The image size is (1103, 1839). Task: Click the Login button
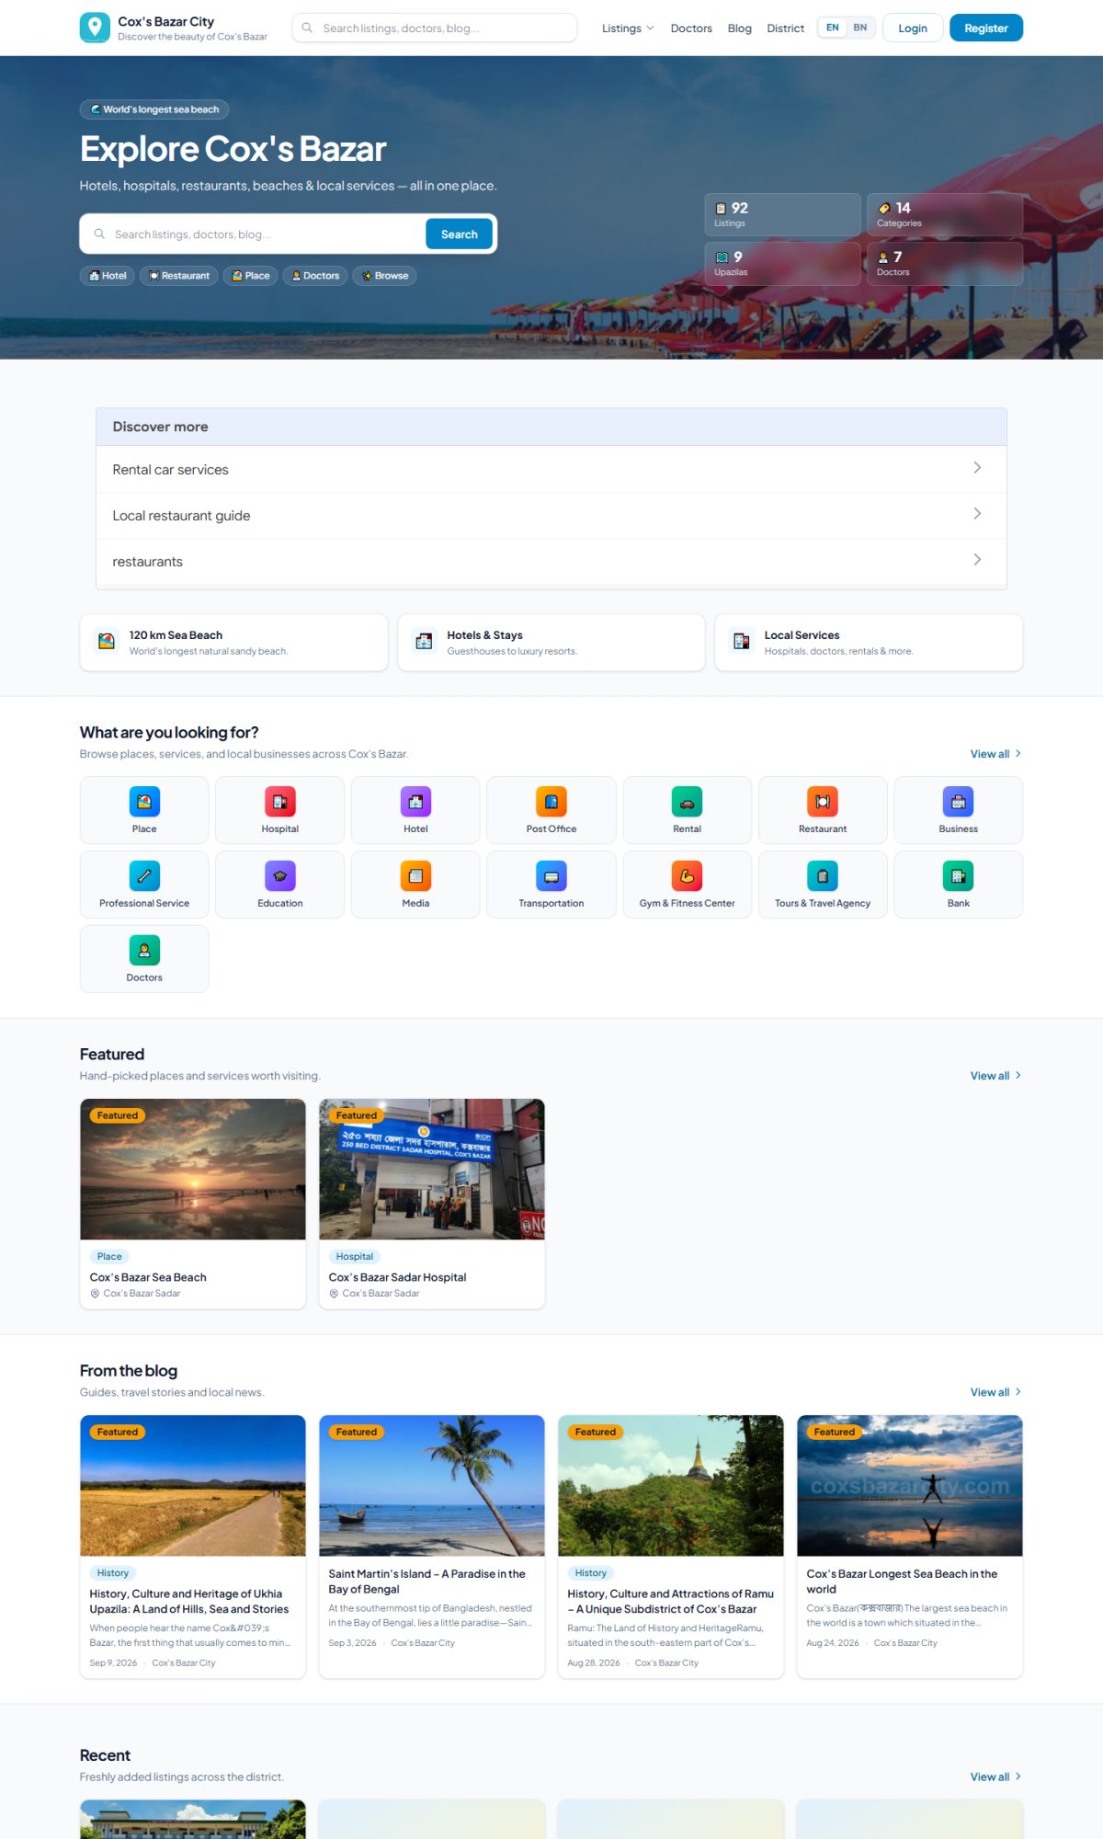tap(913, 28)
